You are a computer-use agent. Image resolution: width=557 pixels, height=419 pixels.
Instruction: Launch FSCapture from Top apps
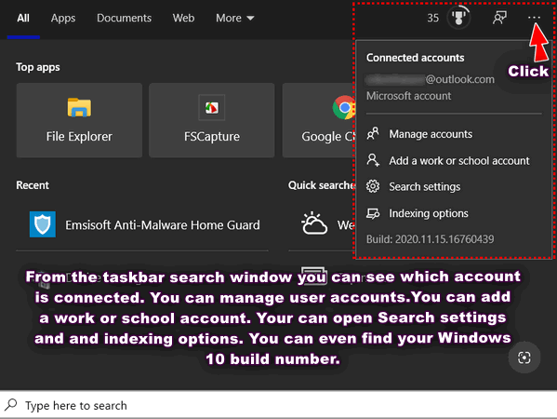coord(212,120)
